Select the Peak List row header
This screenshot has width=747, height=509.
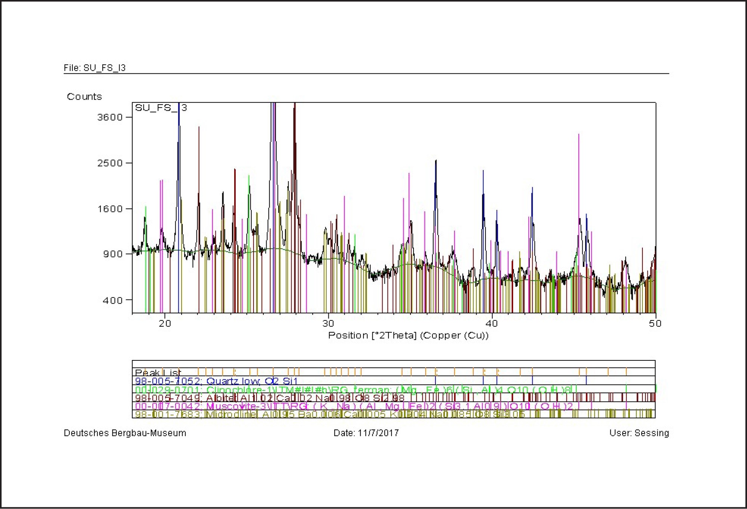[x=158, y=372]
